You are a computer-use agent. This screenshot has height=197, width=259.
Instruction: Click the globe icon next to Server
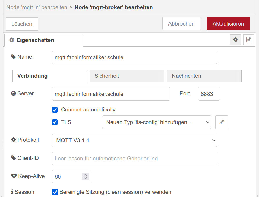point(13,93)
